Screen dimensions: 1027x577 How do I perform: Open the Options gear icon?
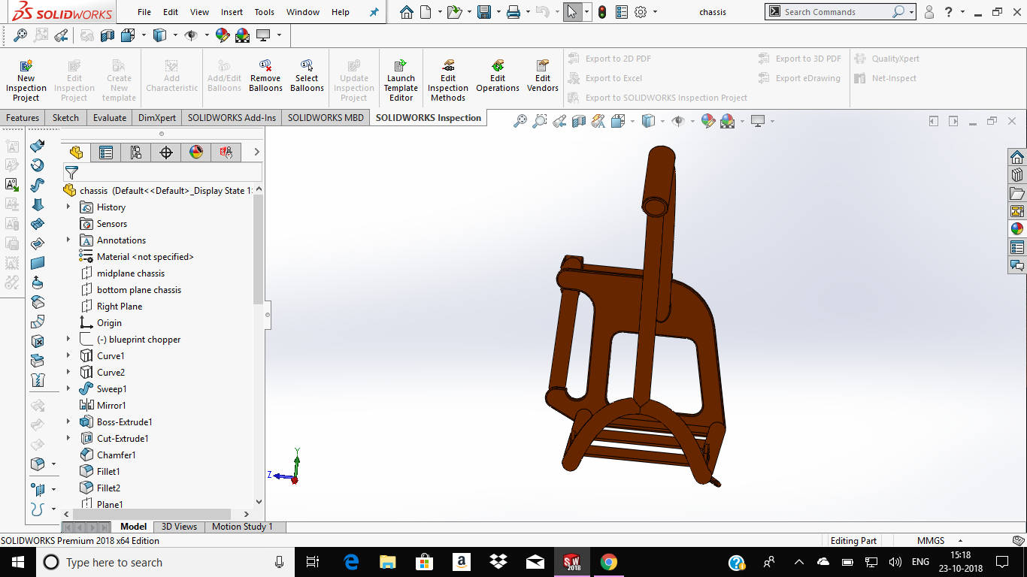(641, 12)
